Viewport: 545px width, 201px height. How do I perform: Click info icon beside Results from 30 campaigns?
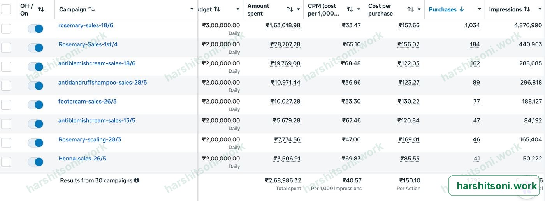(137, 180)
